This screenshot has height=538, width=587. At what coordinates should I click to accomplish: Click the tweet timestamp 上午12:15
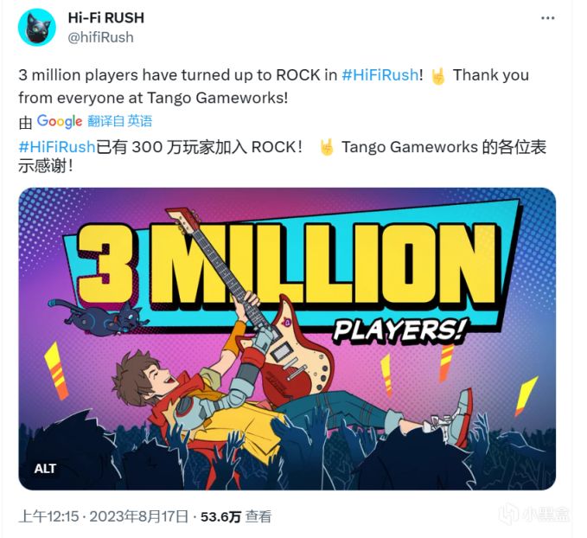[48, 516]
